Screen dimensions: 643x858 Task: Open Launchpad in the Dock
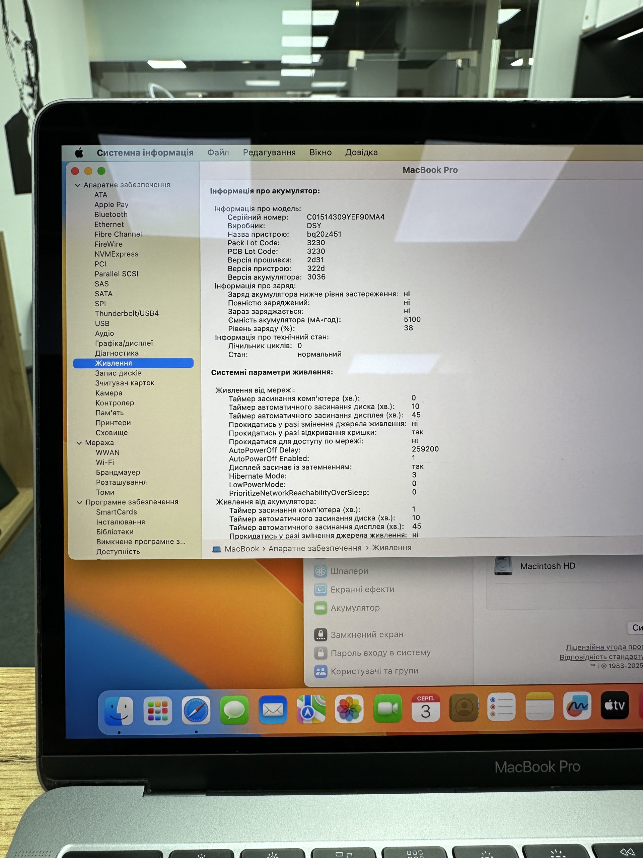click(157, 711)
